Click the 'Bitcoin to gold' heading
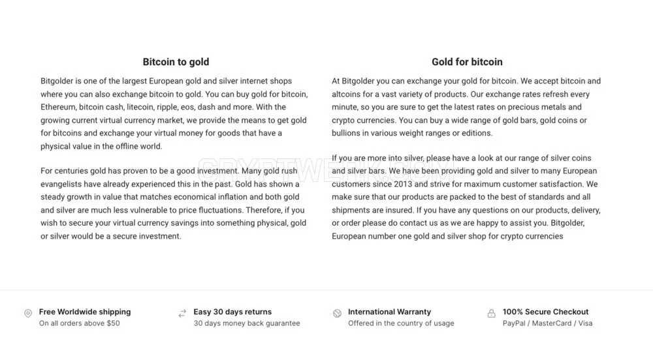 176,62
